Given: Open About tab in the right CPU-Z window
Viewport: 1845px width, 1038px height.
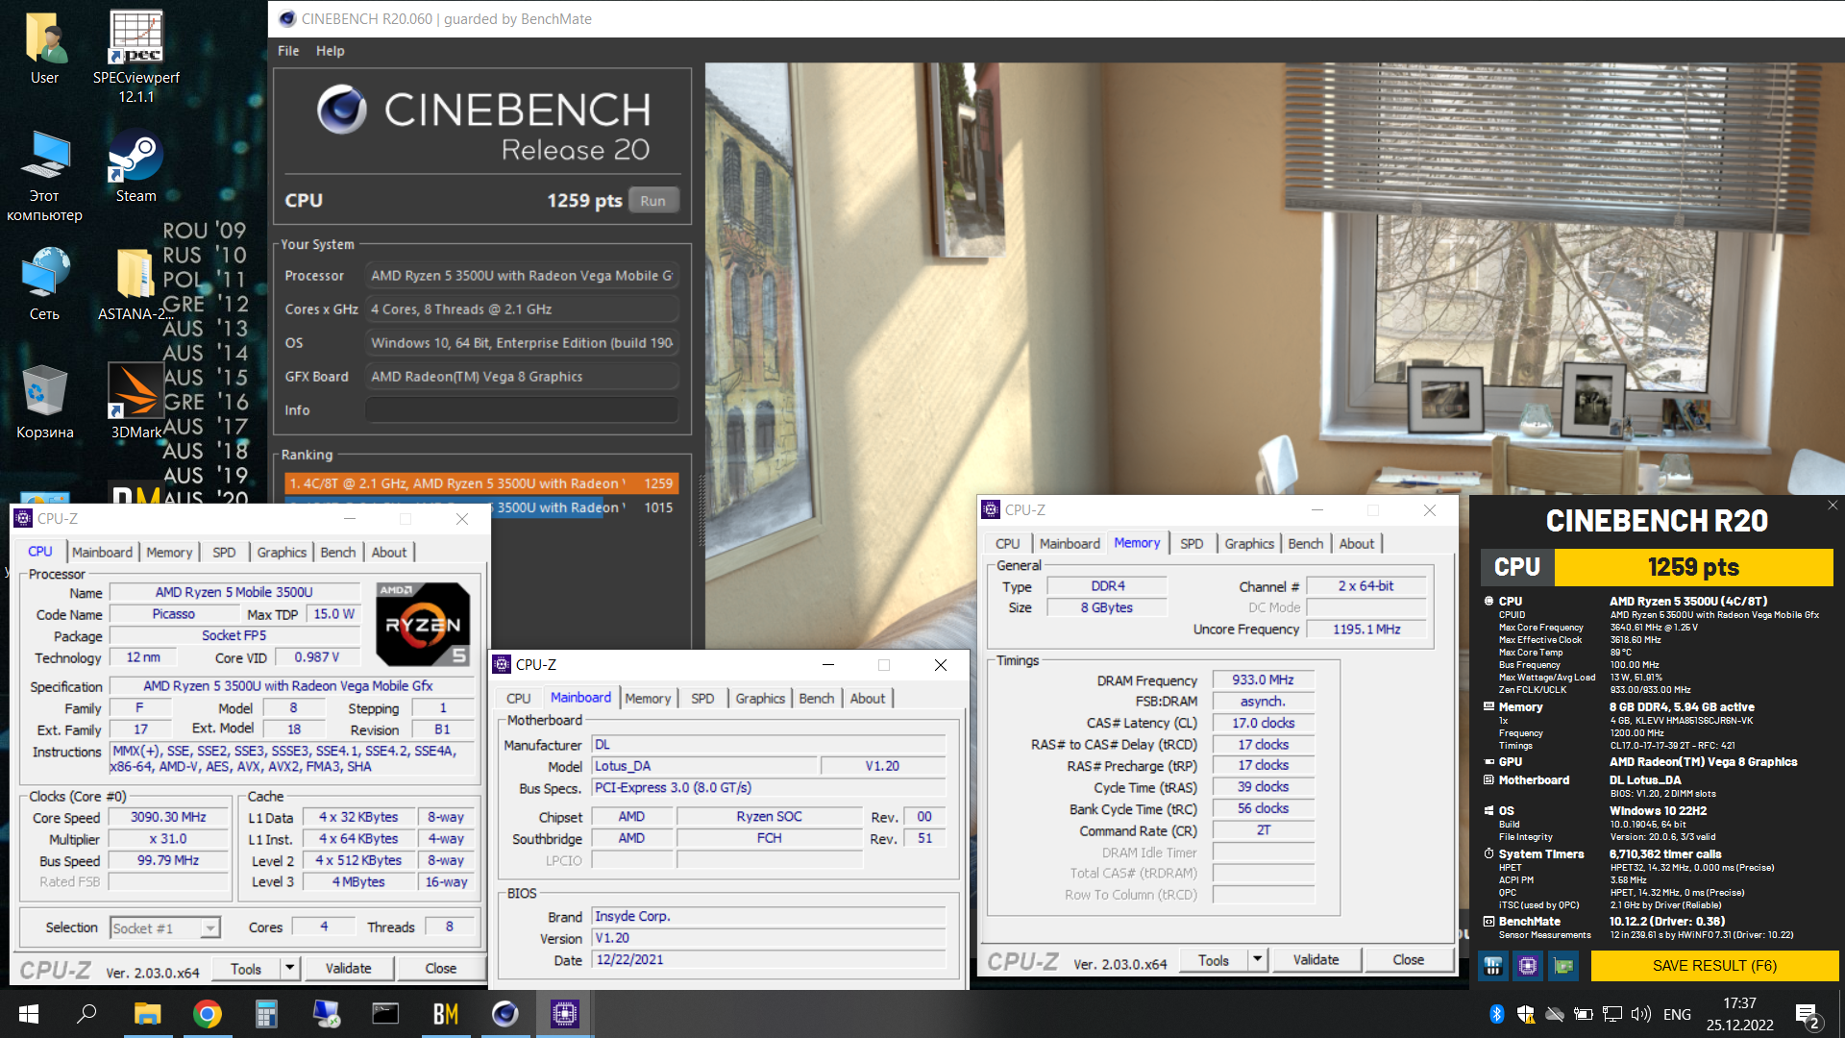Looking at the screenshot, I should coord(1356,543).
